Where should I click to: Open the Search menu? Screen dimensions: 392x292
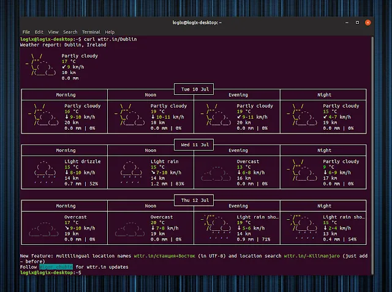(70, 32)
